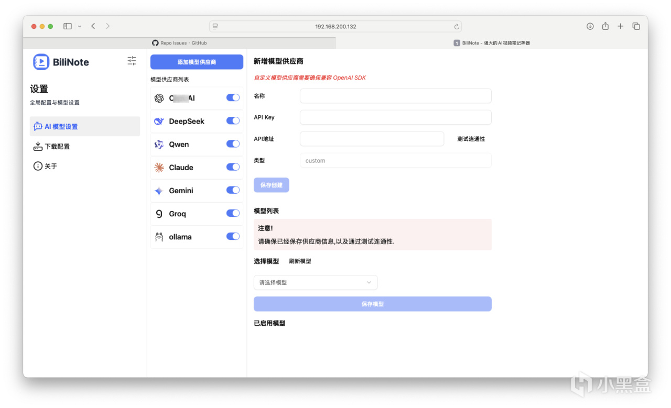This screenshot has height=408, width=671.
Task: Switch off the Groq provider toggle
Action: point(233,213)
